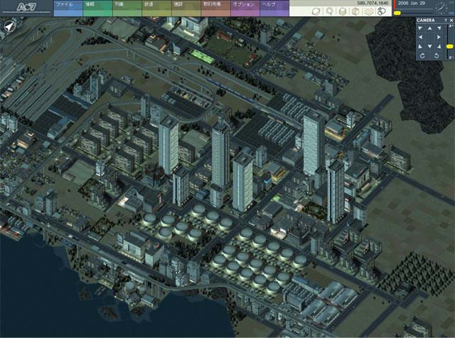
Task: Open CAMERA panel help question mark
Action: [x=446, y=20]
